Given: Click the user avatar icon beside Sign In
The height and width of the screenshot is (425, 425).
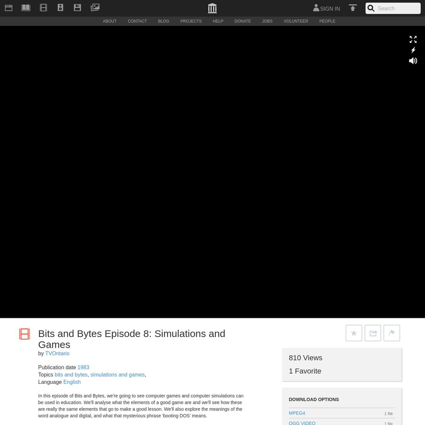Looking at the screenshot, I should (316, 8).
